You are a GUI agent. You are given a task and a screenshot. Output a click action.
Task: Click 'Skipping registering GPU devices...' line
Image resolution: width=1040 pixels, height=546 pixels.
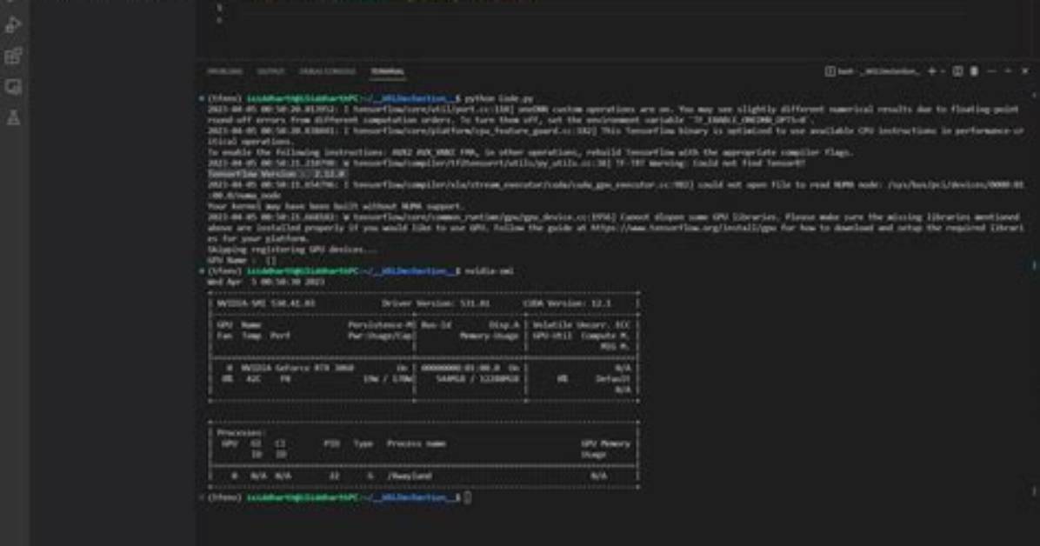pos(292,250)
